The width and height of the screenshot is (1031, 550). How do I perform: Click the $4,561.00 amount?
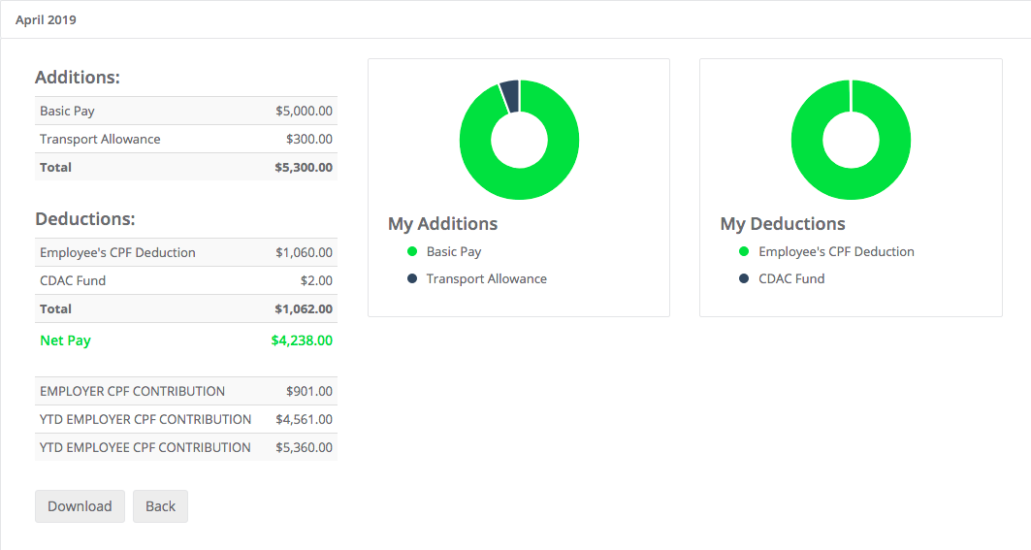coord(304,419)
